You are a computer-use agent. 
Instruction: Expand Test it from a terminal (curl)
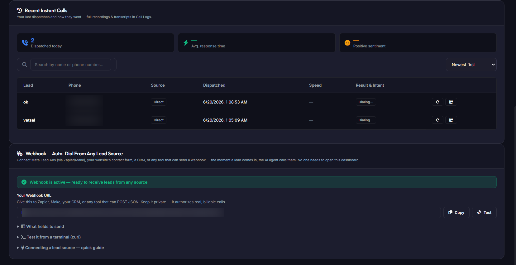(49, 237)
